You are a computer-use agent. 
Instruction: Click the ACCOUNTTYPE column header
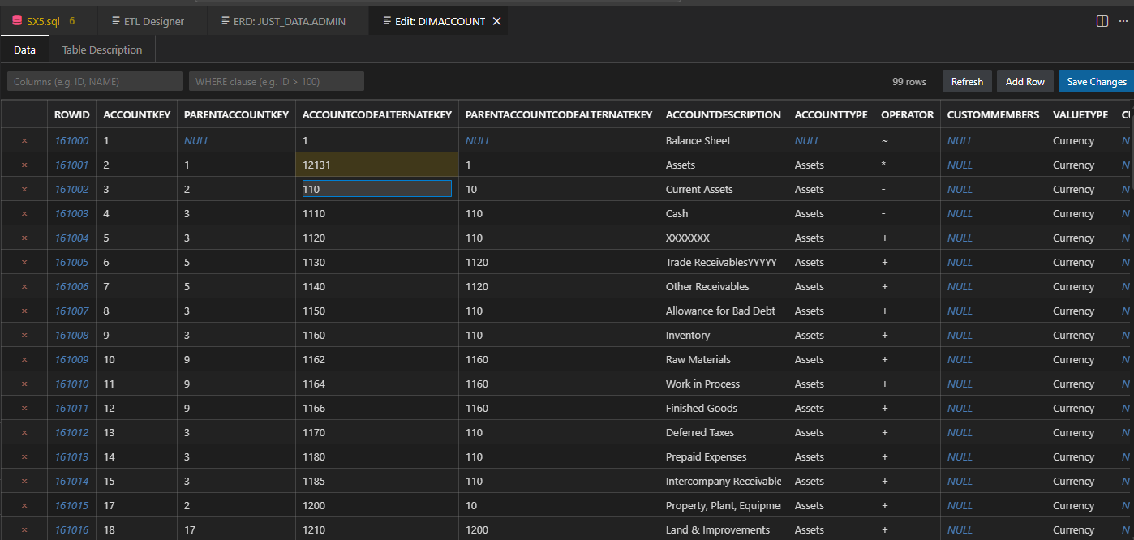tap(831, 114)
